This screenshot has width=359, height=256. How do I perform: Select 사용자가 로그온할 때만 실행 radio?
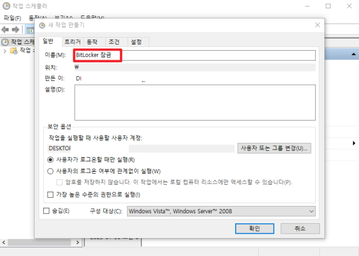coord(50,160)
